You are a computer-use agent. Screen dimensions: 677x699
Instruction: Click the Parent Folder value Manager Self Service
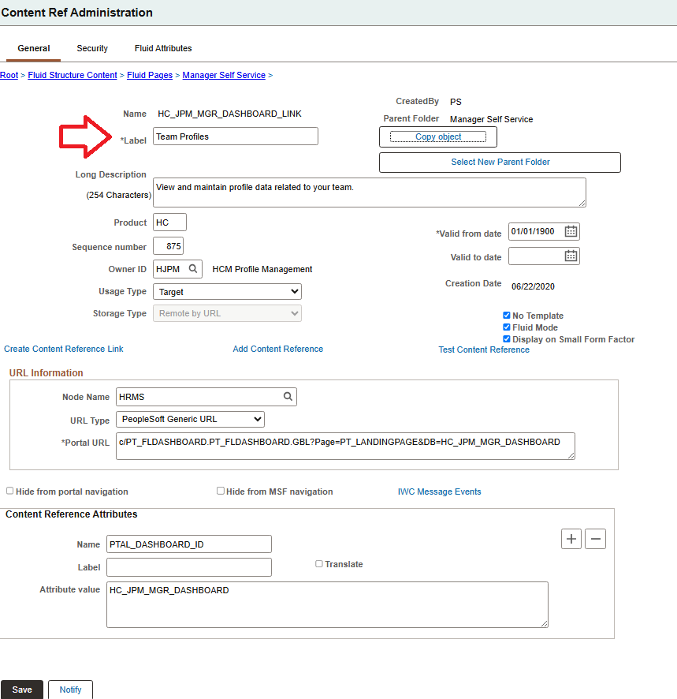[491, 119]
